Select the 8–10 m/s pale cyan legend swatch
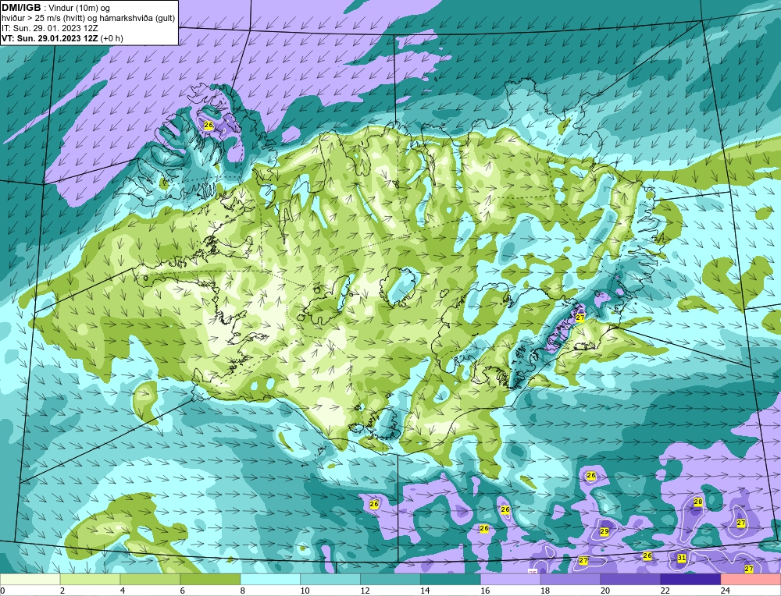The width and height of the screenshot is (781, 596). [x=270, y=580]
